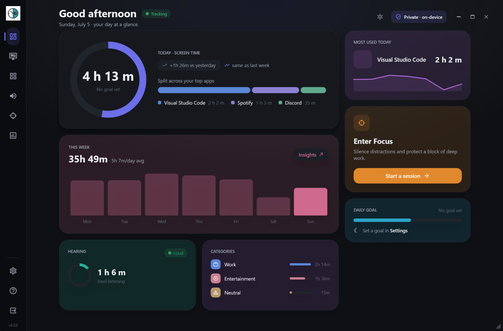Select the Sun bar in weekly chart
The image size is (503, 331).
coord(310,202)
